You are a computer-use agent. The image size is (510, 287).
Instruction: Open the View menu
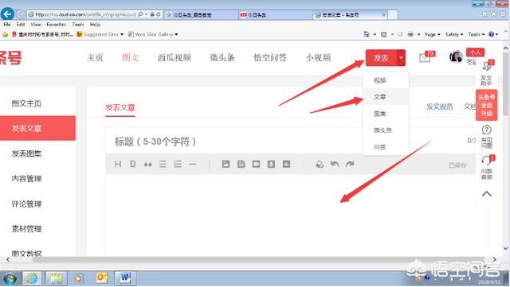(x=36, y=25)
